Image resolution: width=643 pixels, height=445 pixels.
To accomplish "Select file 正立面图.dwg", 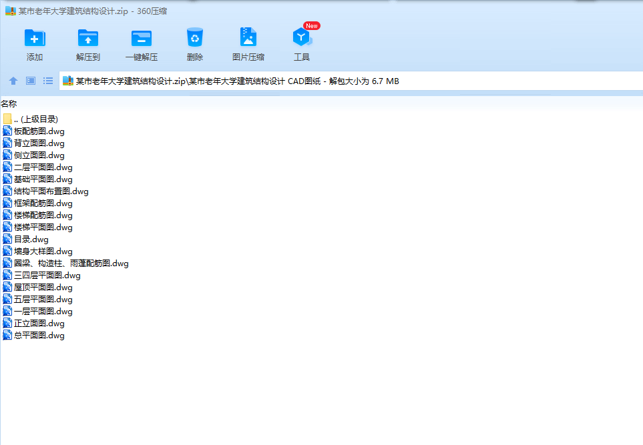I will pyautogui.click(x=34, y=324).
